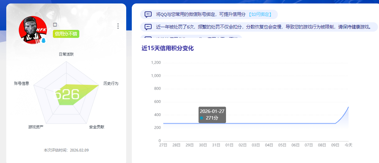
Task: Click the HFK profile avatar
Action: (x=33, y=30)
